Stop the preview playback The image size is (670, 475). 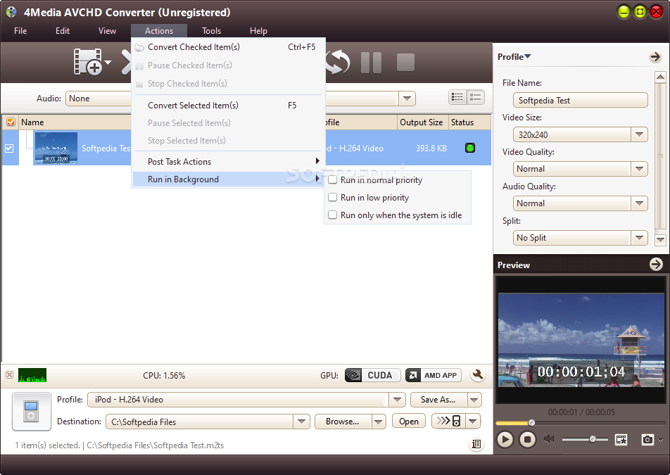tap(527, 439)
